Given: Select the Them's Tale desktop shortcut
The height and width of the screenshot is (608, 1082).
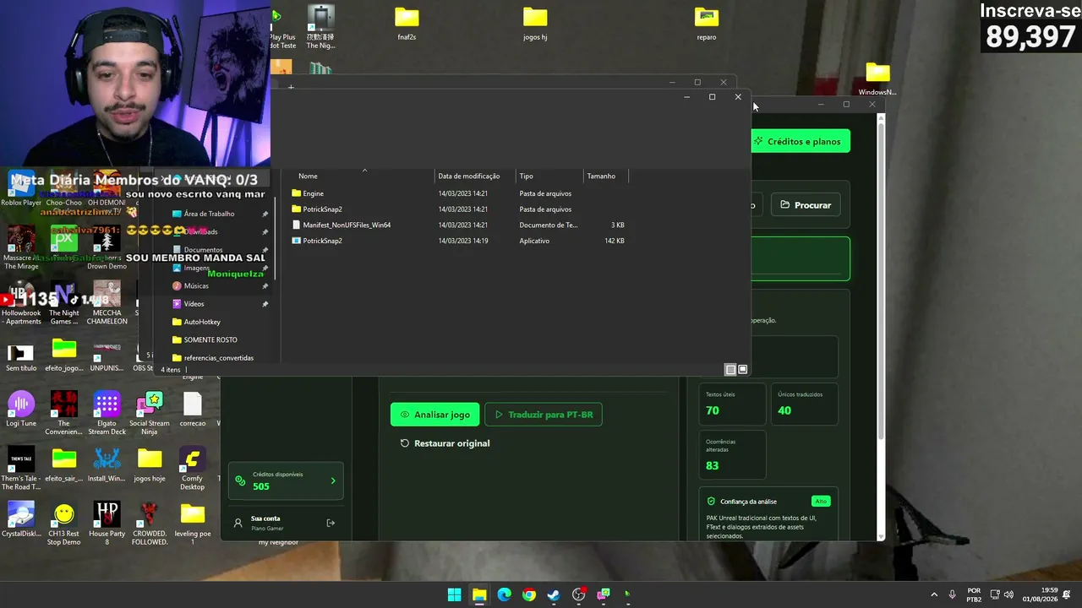Looking at the screenshot, I should point(21,469).
